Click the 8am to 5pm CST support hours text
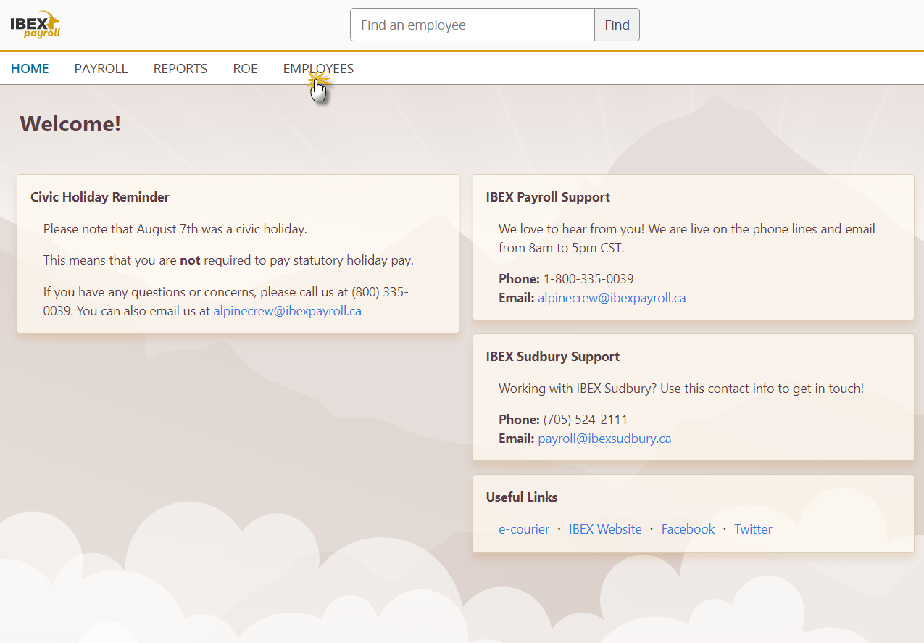 coord(687,238)
